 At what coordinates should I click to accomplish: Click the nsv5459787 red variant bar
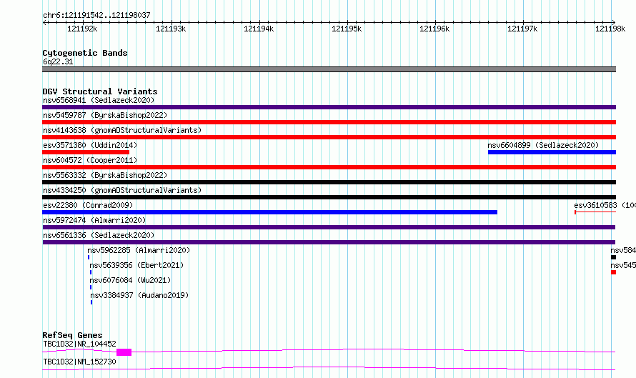(329, 122)
